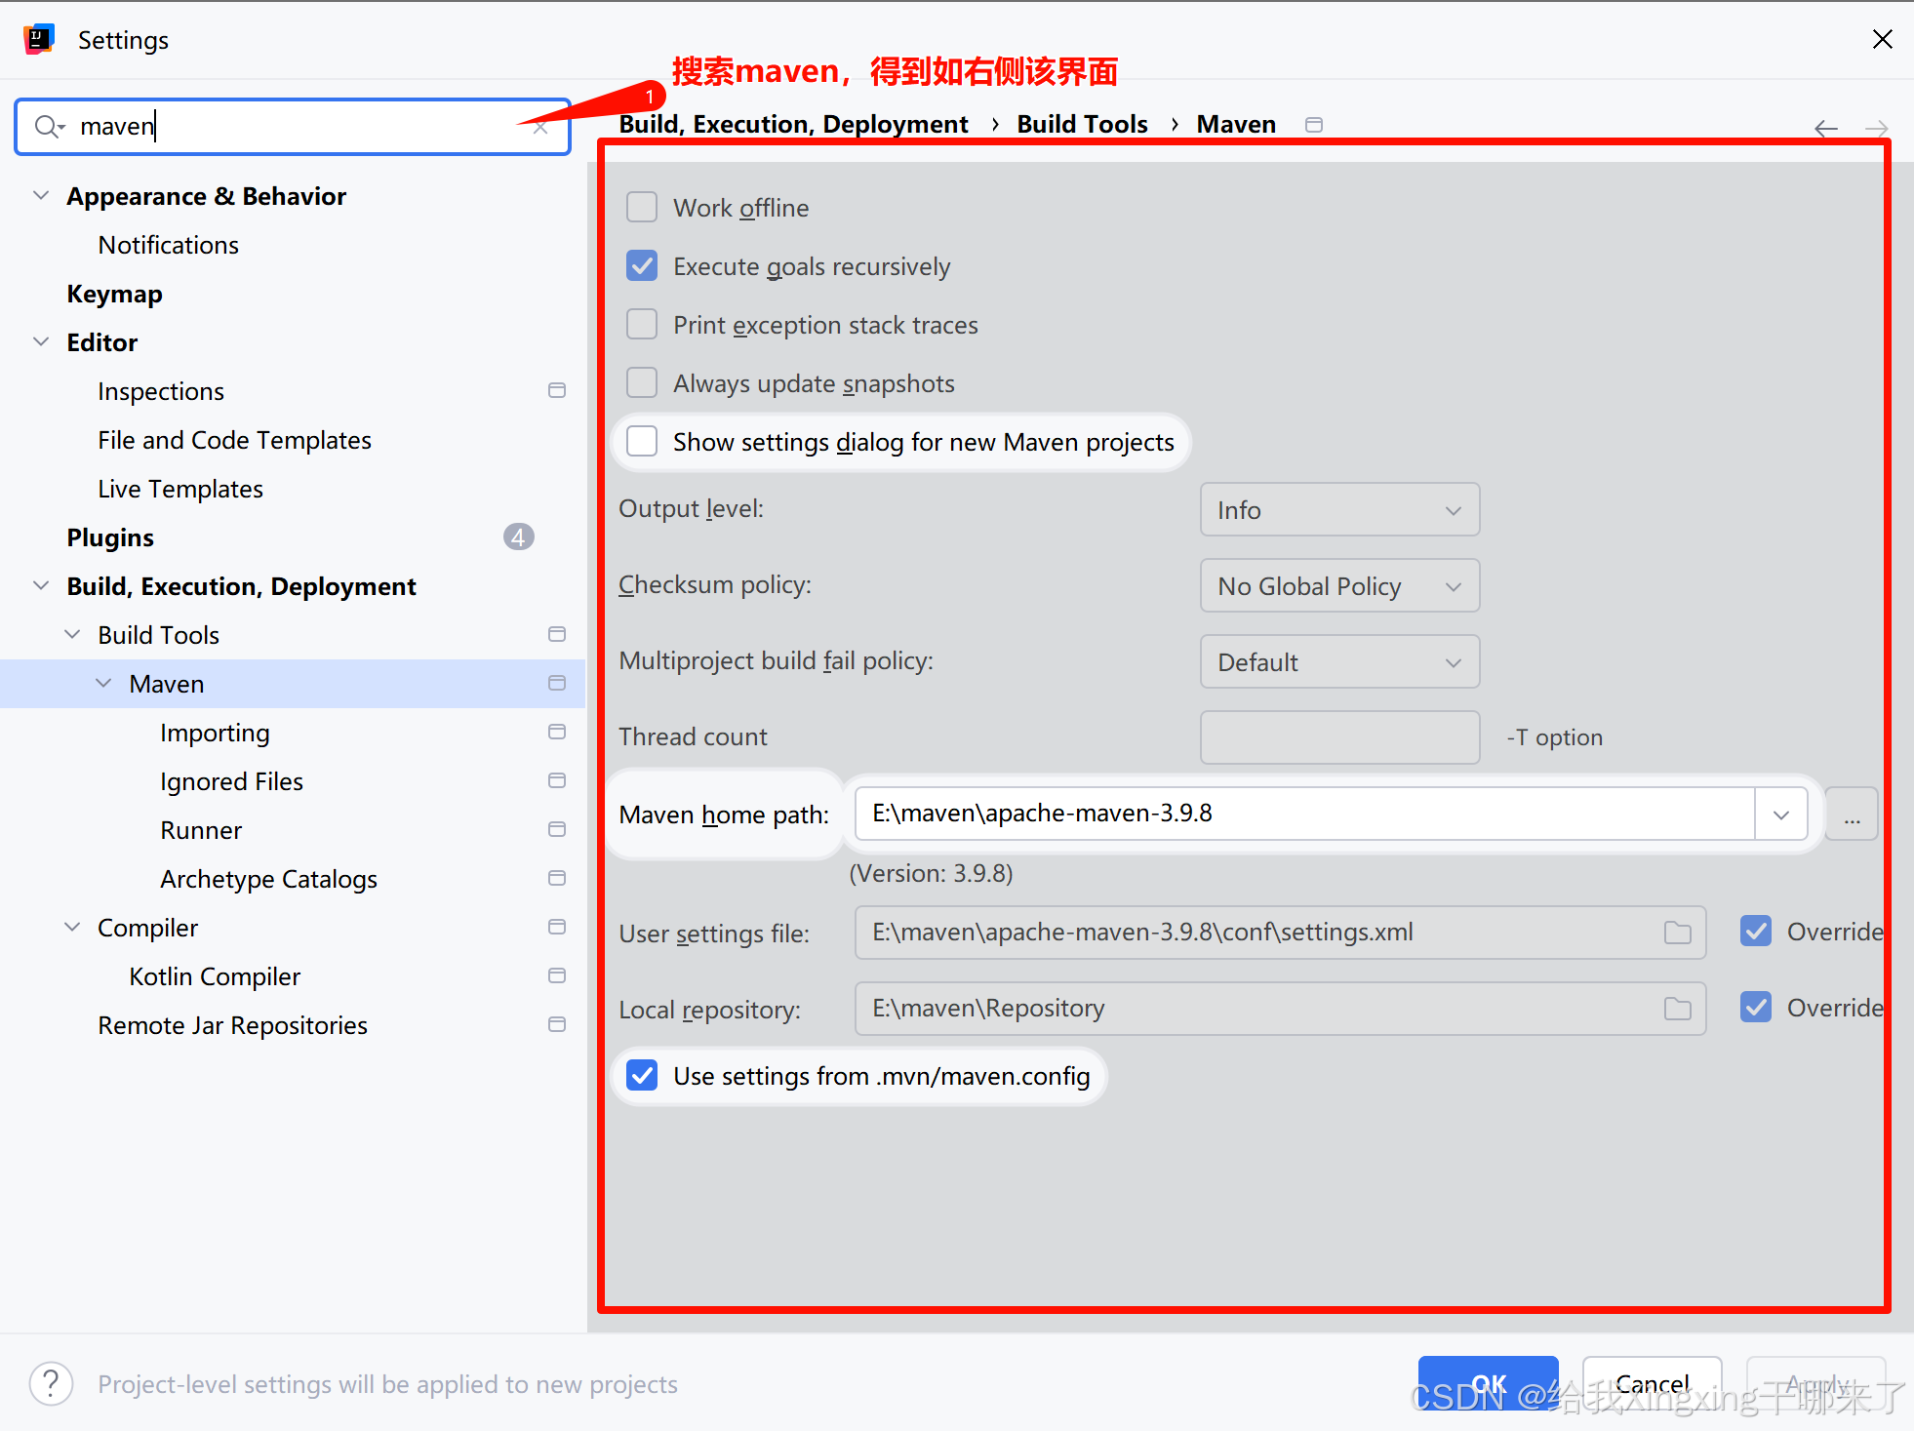Click the Maven home browse (...) button
The width and height of the screenshot is (1914, 1431).
pyautogui.click(x=1852, y=815)
